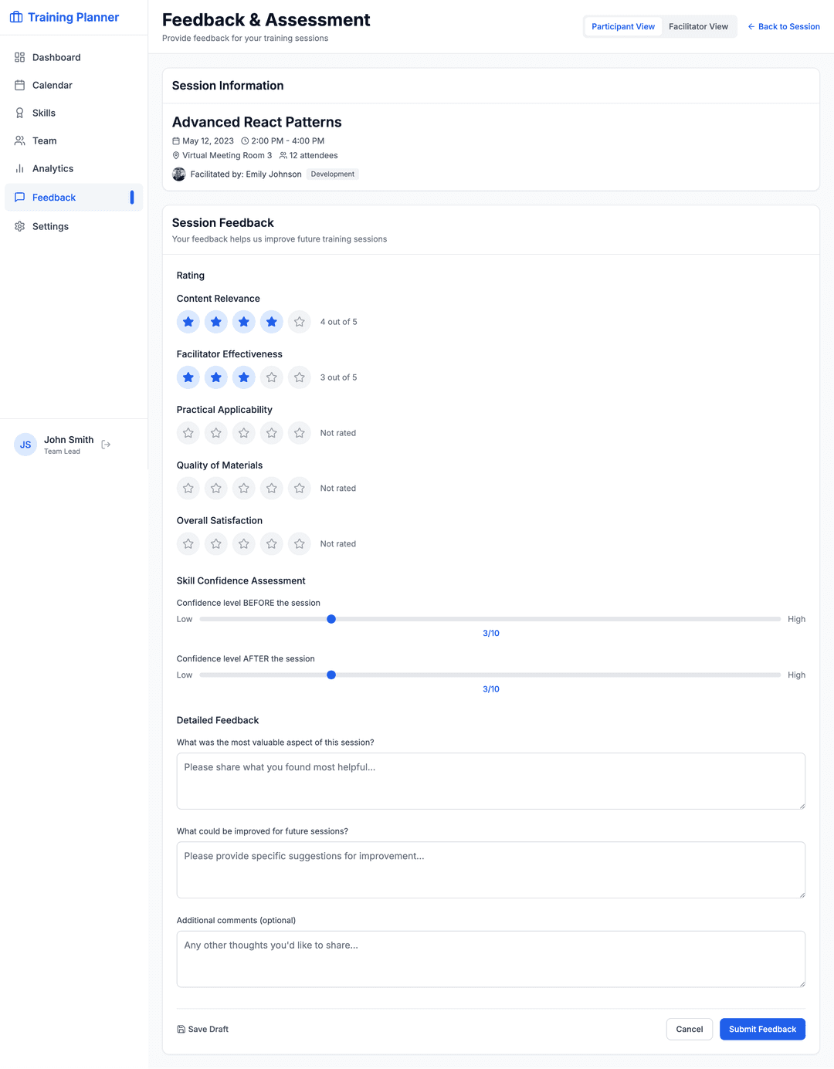Open the Skills section

click(x=44, y=113)
